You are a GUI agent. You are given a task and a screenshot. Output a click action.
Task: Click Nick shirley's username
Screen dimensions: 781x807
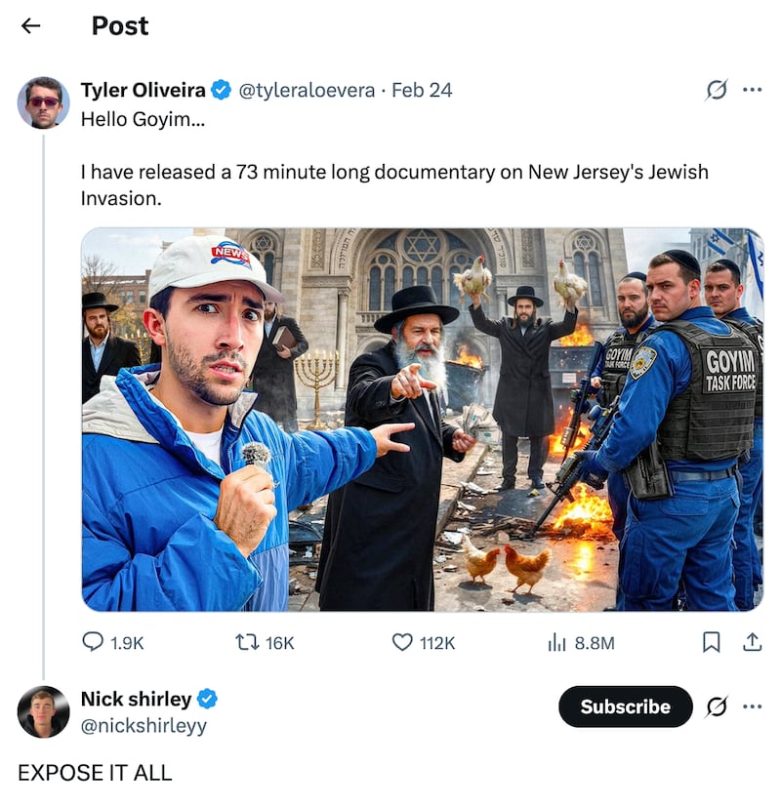pyautogui.click(x=134, y=699)
